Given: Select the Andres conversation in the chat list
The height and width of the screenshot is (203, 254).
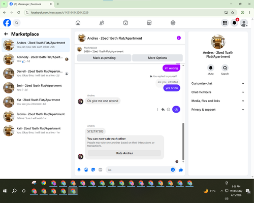Looking at the screenshot, I should click(36, 45).
